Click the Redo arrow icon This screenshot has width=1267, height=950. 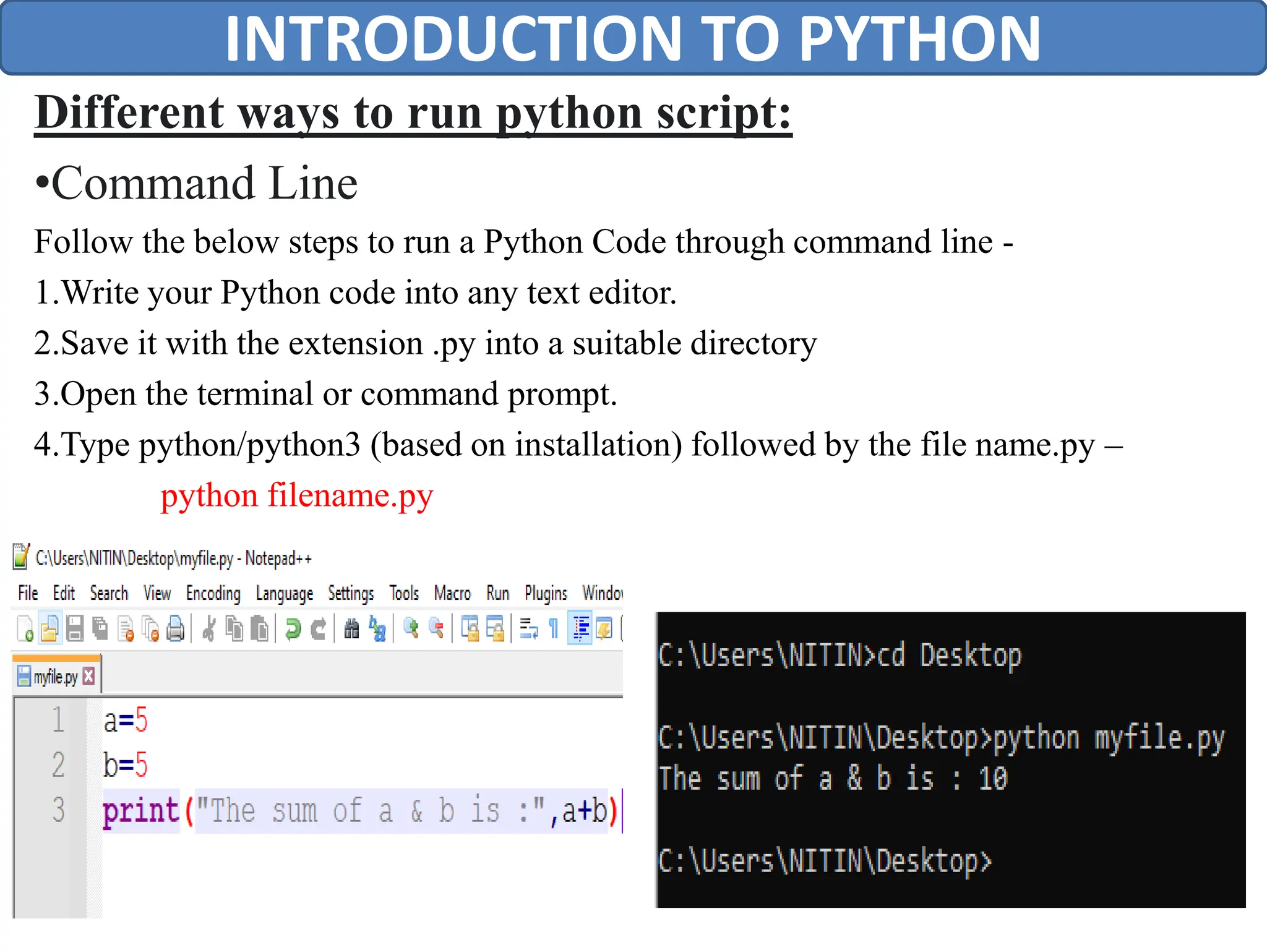tap(318, 629)
